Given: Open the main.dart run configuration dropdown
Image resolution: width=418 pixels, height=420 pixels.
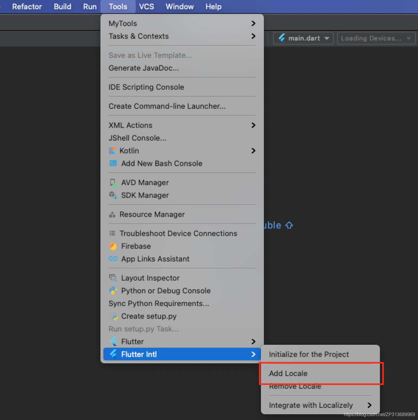Looking at the screenshot, I should click(x=303, y=38).
